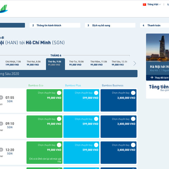This screenshot has width=169, height=169.
Task: Click 599,000 VND Plus fare for 07:55 flight
Action: click(90, 98)
